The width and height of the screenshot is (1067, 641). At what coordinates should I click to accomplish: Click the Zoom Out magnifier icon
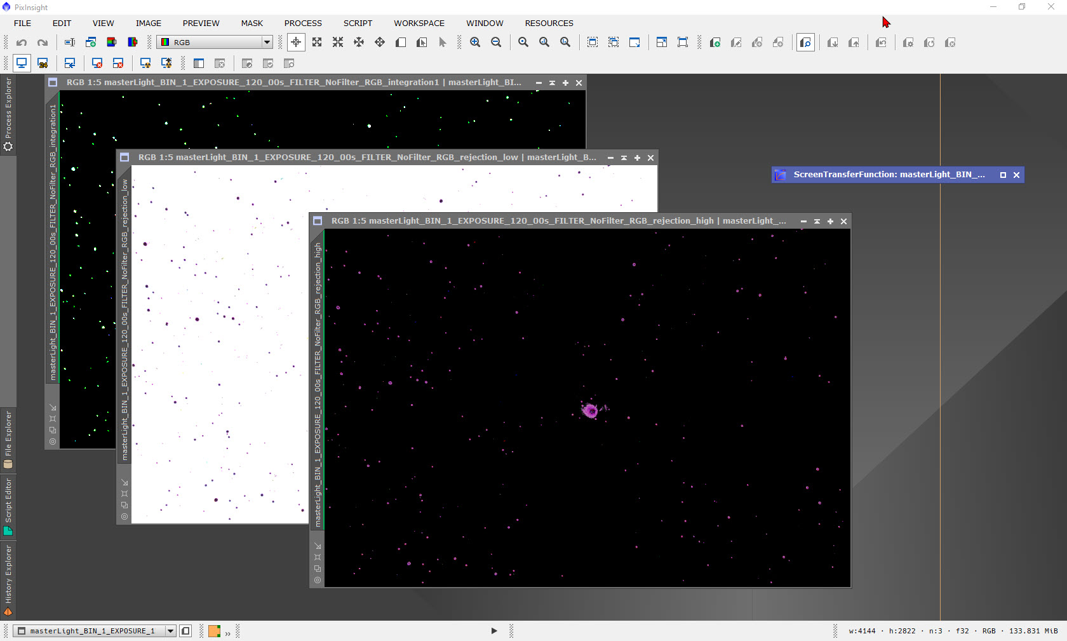496,43
